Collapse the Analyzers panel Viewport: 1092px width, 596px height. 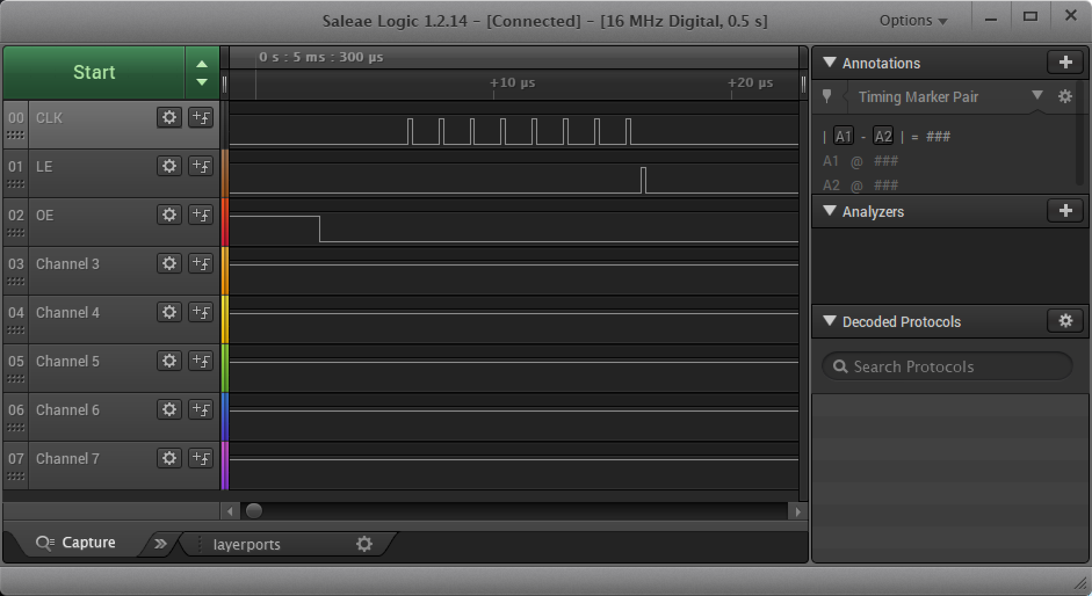(830, 210)
